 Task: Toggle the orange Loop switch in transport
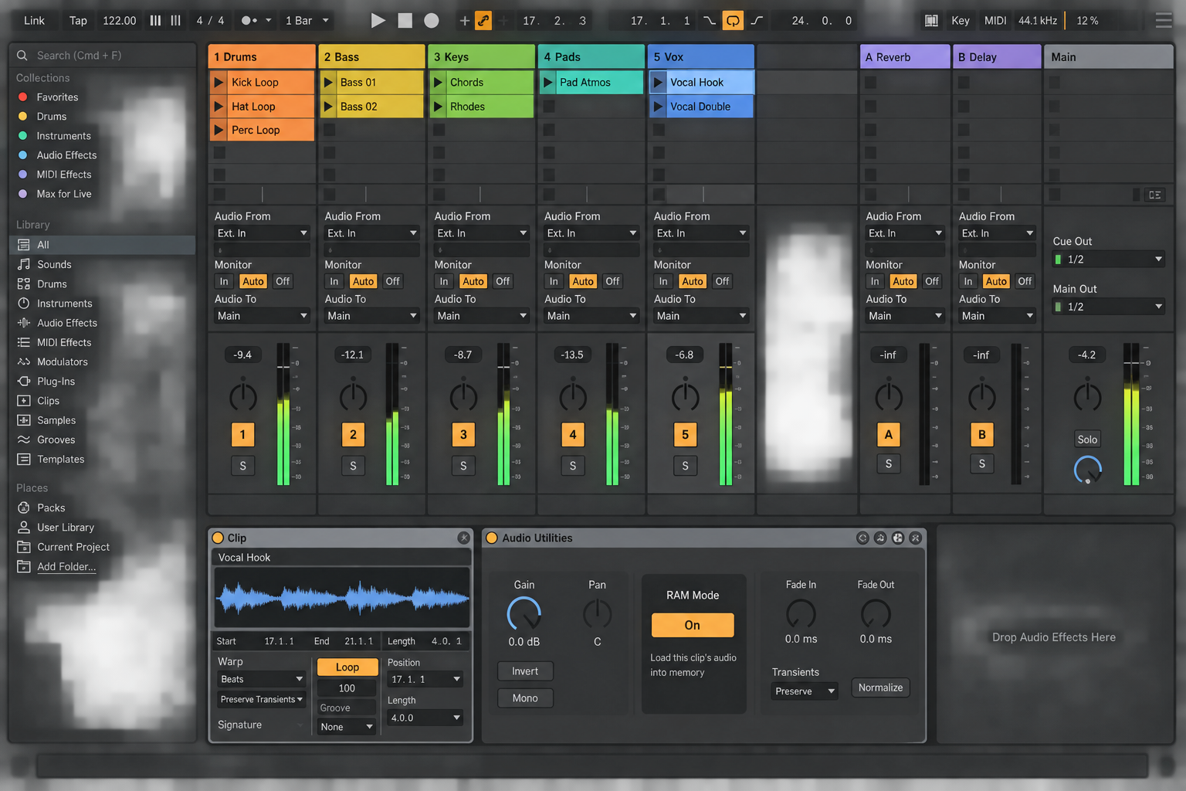[x=732, y=21]
